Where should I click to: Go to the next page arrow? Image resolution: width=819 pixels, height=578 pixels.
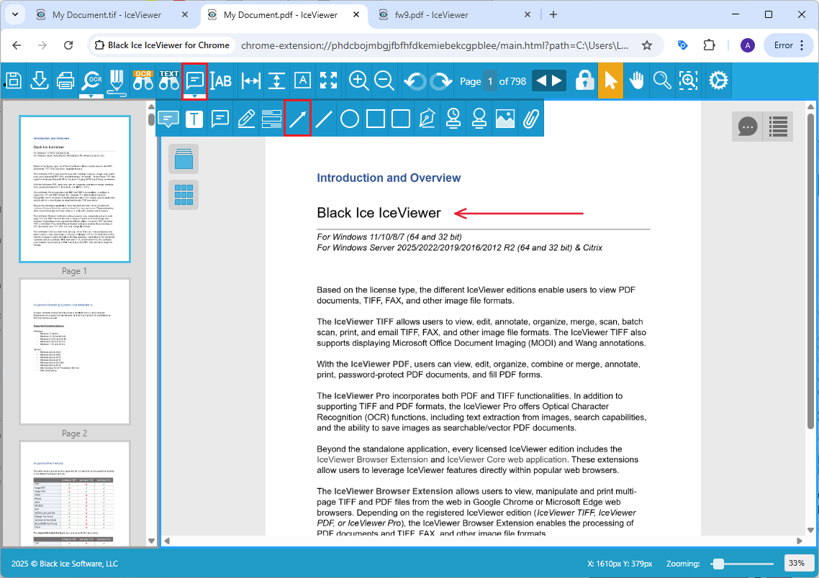click(x=557, y=81)
